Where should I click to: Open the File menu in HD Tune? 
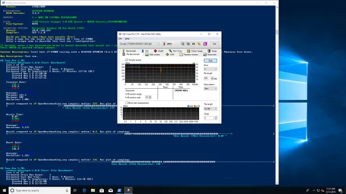tap(120, 39)
